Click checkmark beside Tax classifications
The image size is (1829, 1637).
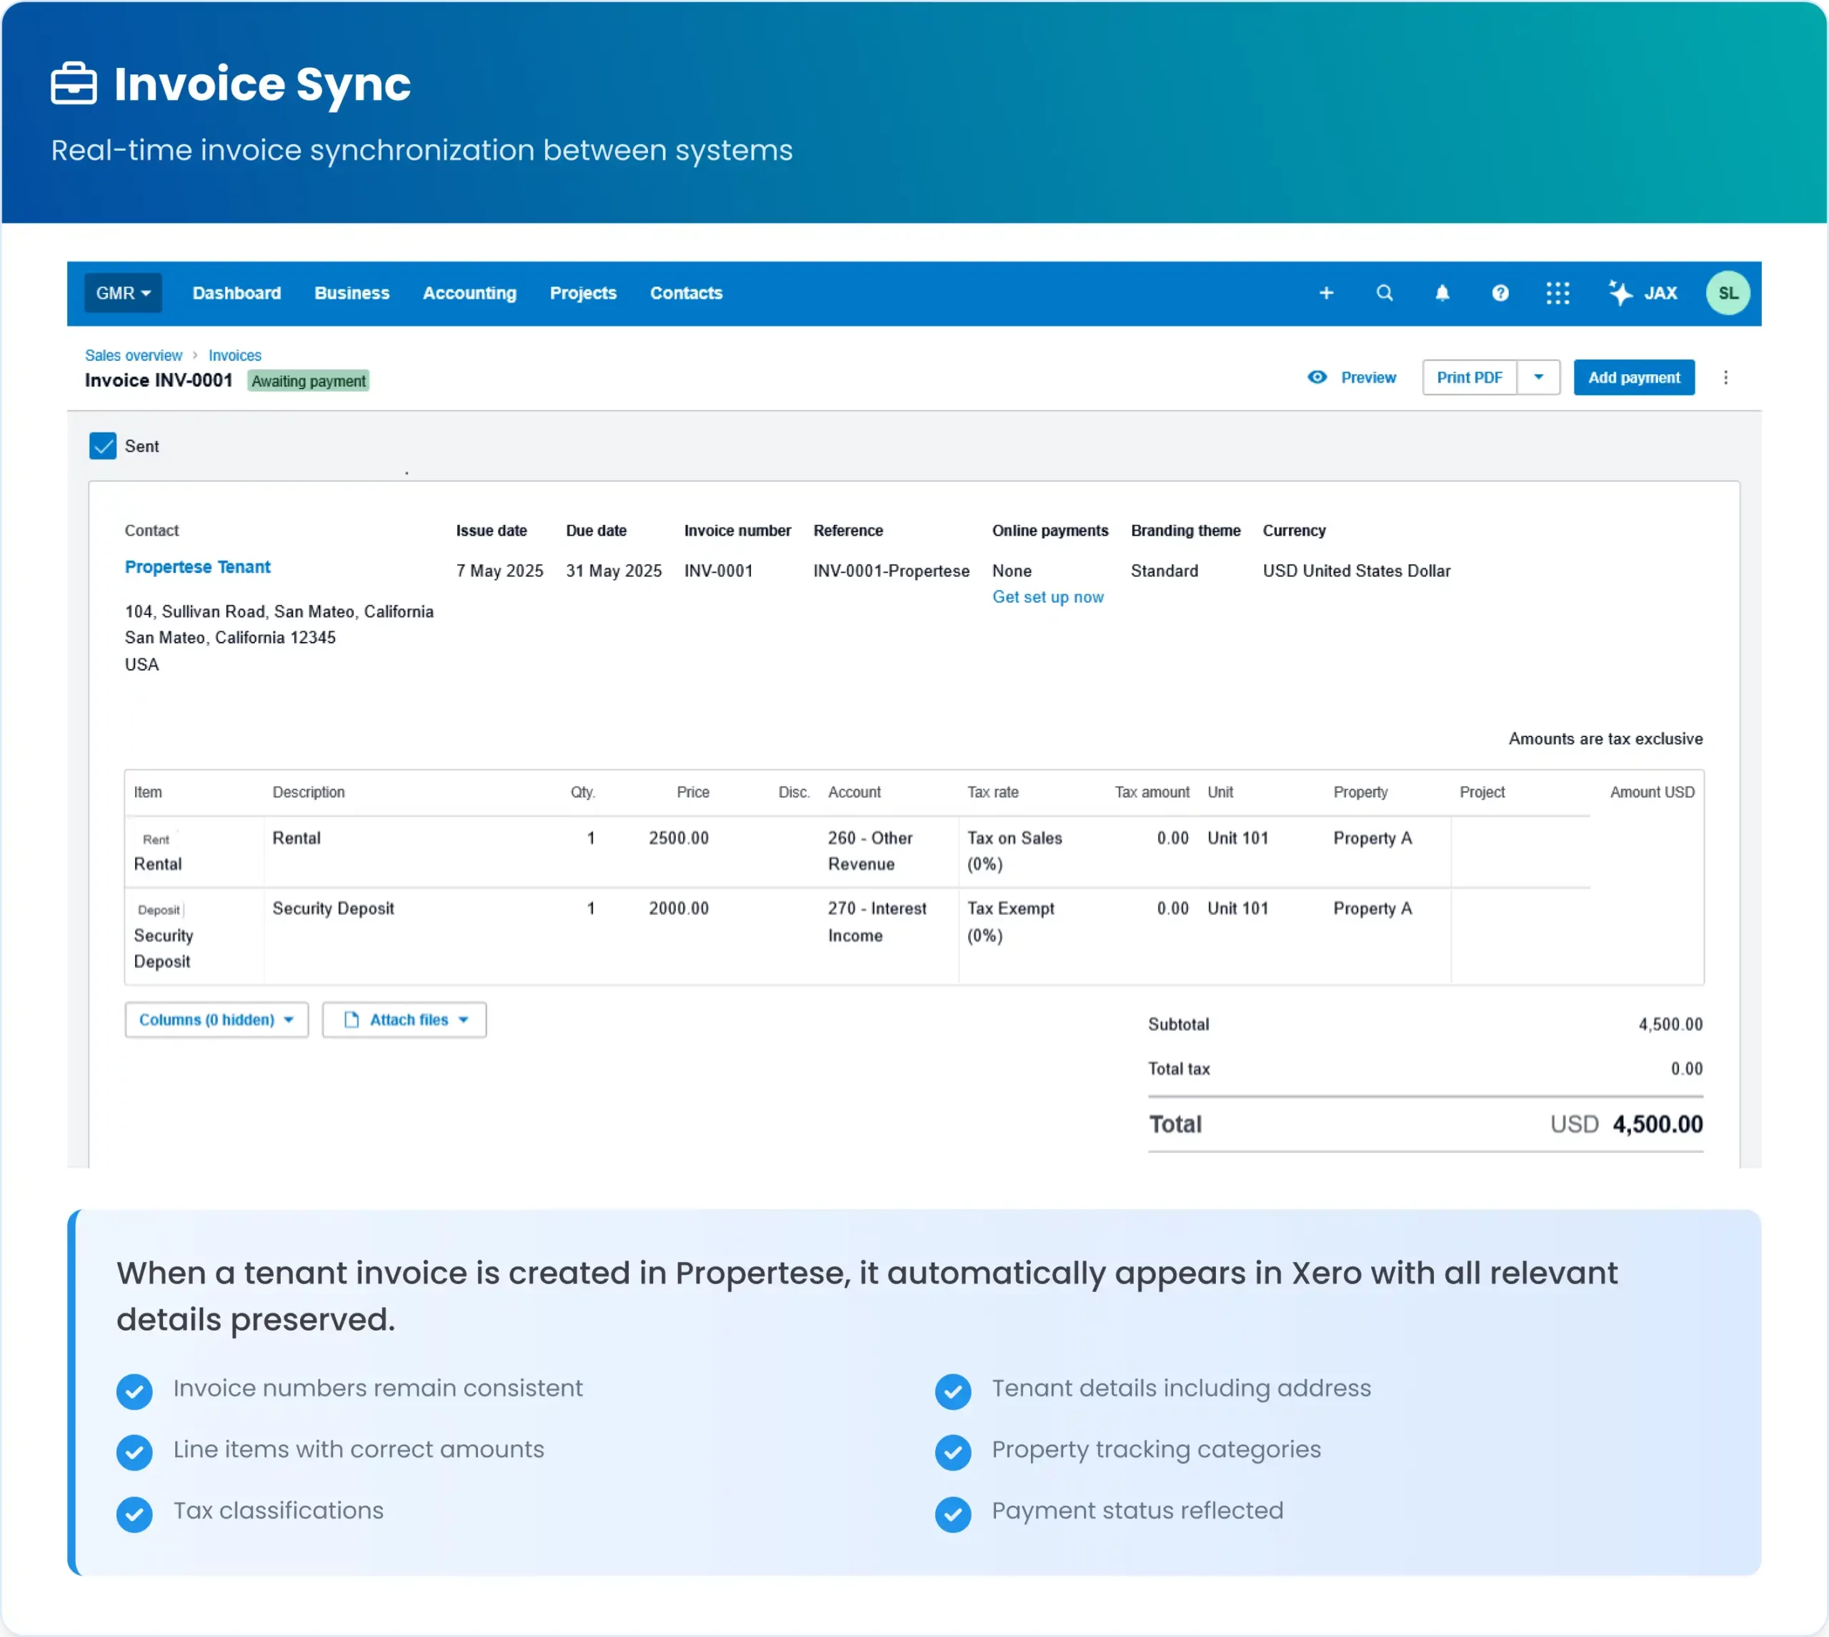pyautogui.click(x=134, y=1513)
